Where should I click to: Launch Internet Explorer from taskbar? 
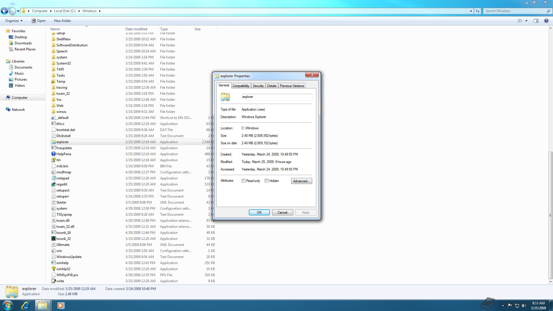point(26,306)
